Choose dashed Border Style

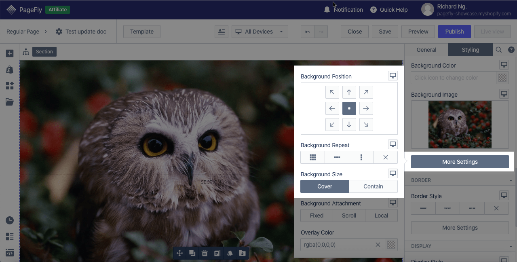[x=472, y=208]
